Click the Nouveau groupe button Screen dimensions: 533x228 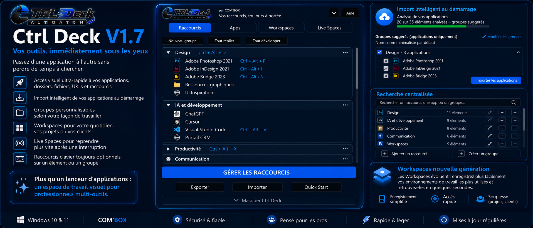tap(182, 41)
